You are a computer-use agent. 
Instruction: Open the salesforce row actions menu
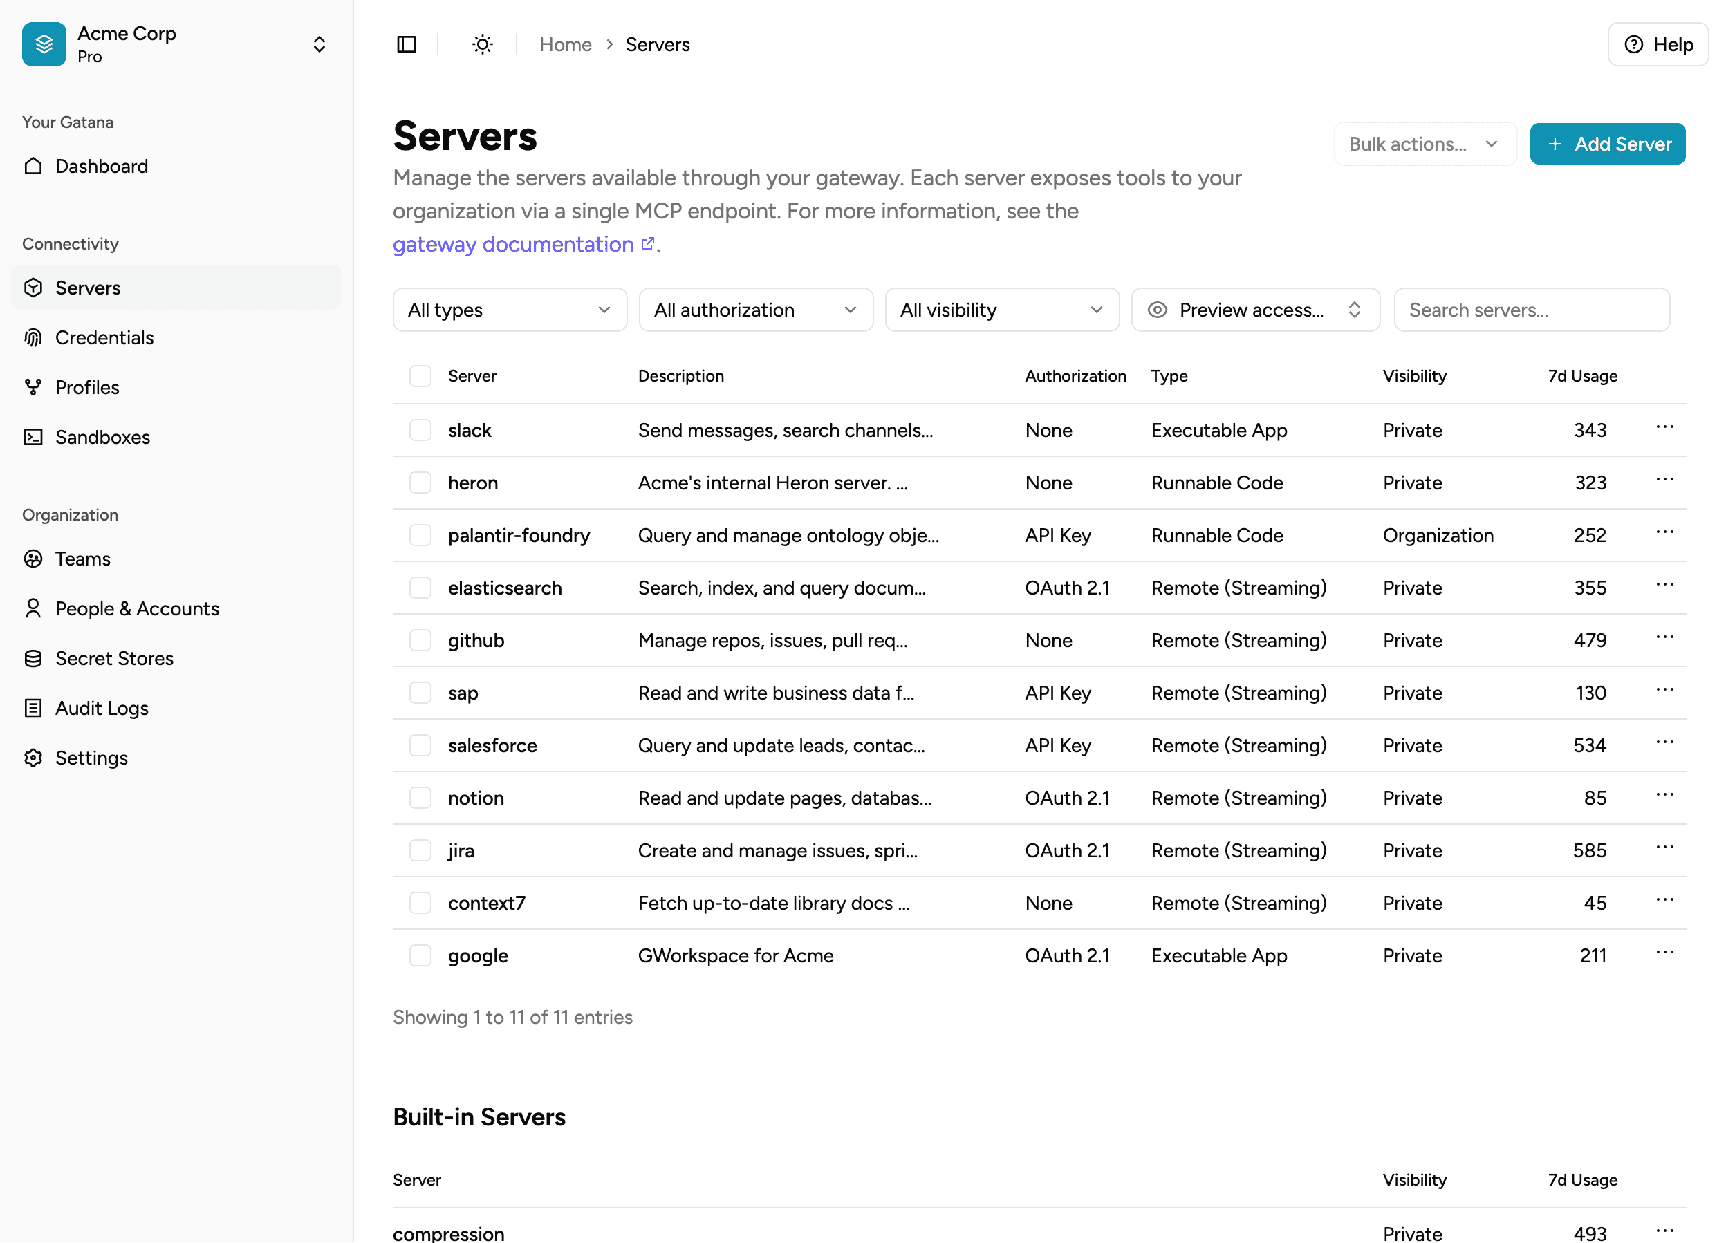pyautogui.click(x=1664, y=744)
